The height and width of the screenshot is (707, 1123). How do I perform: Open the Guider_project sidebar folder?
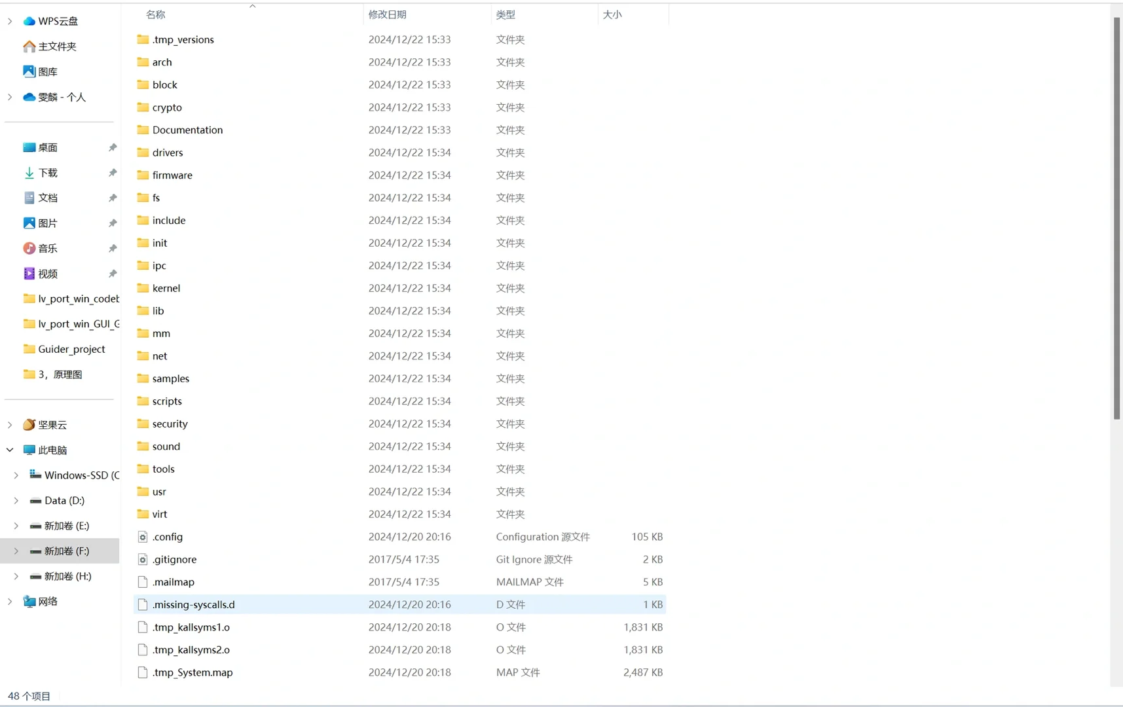point(71,349)
